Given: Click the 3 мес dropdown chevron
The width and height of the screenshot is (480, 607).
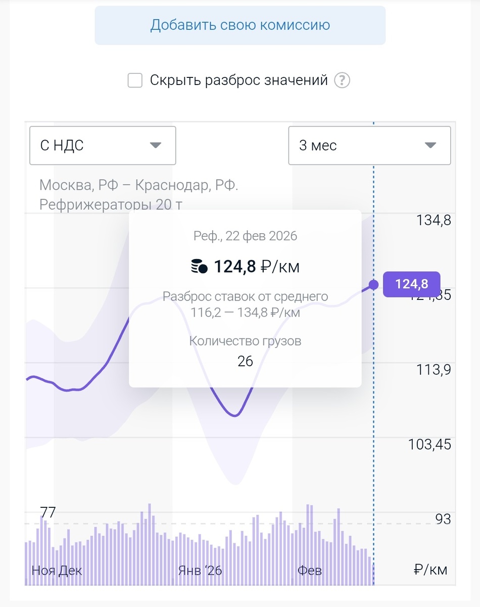Looking at the screenshot, I should tap(430, 146).
